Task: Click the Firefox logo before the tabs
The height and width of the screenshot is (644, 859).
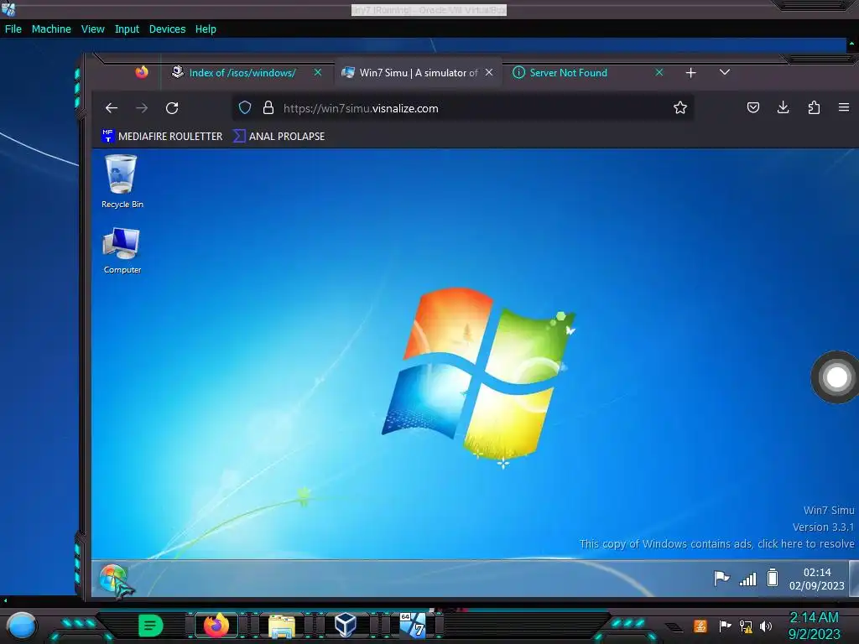Action: [142, 72]
